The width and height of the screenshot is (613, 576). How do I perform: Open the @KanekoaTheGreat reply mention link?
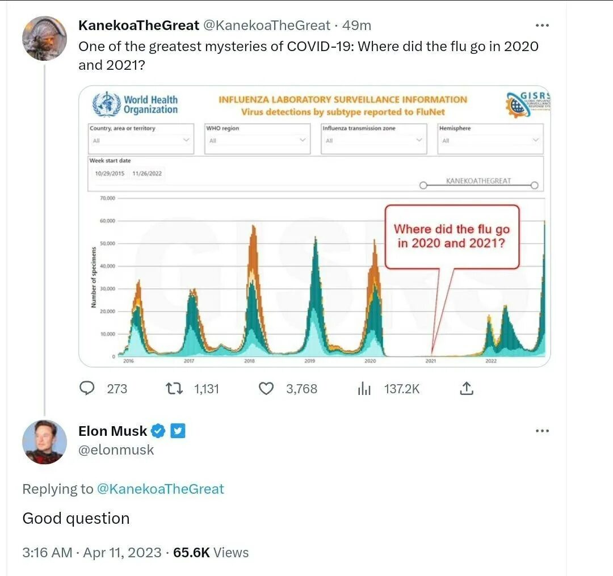160,489
